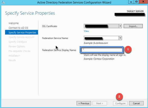Click the Results step

12,60
